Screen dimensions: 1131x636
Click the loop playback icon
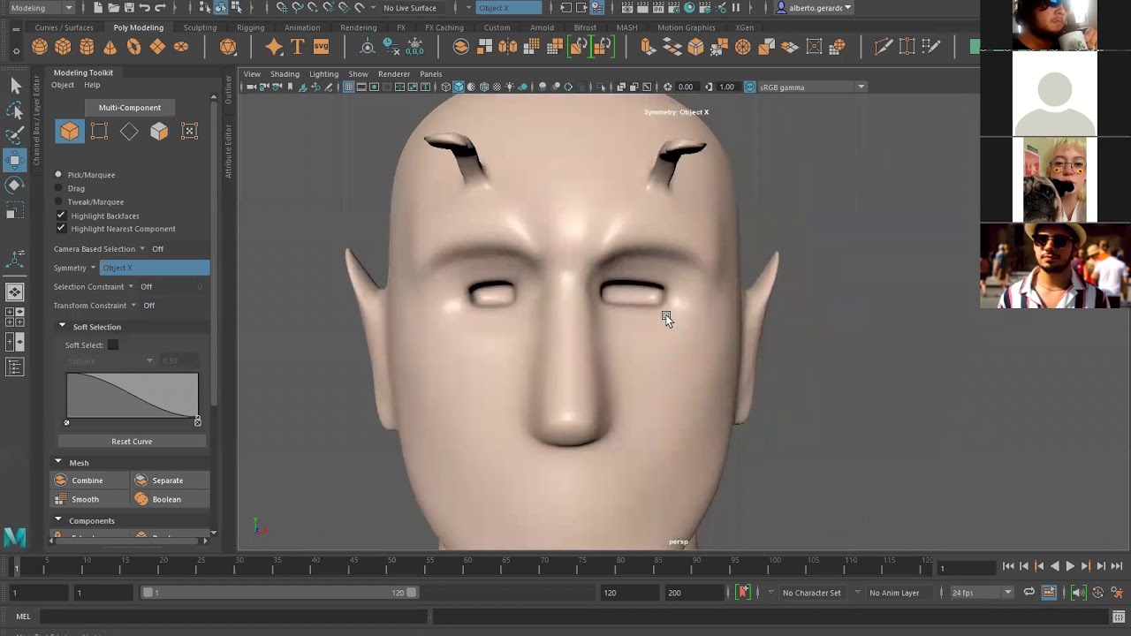tap(1029, 592)
